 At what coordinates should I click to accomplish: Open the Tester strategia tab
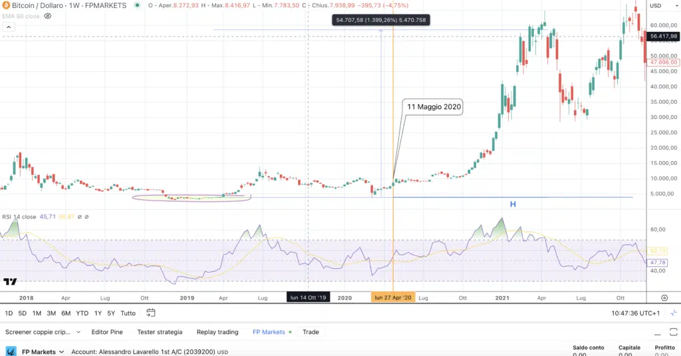pyautogui.click(x=160, y=332)
